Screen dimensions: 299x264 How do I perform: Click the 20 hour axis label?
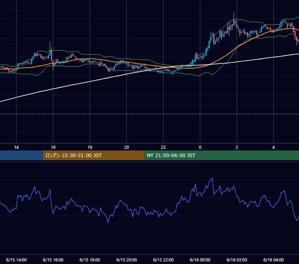click(127, 147)
